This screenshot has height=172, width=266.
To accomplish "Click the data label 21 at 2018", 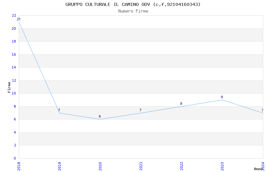I will coord(19,19).
